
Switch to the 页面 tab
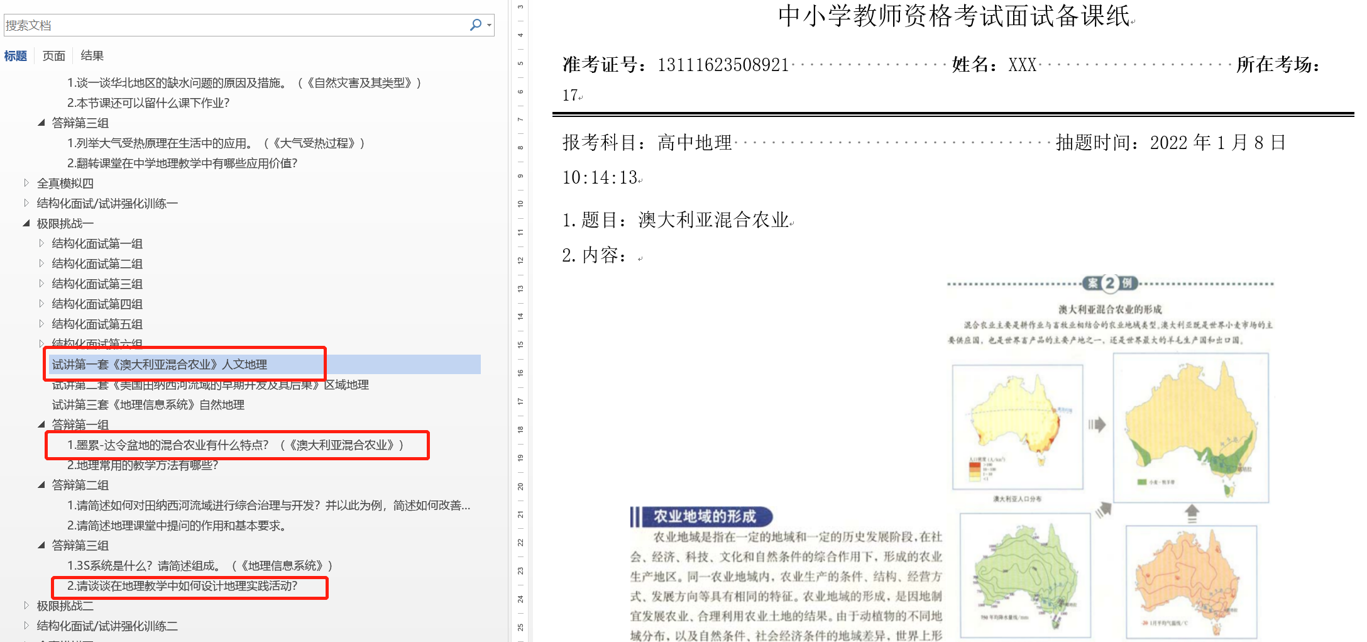click(x=53, y=56)
